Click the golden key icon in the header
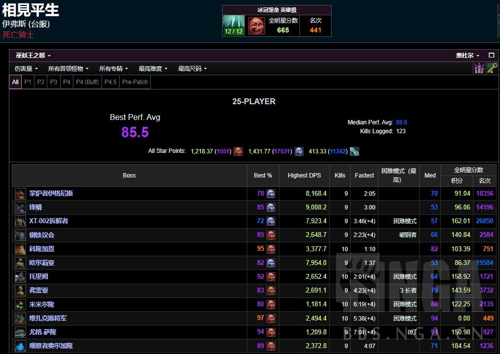 click(491, 68)
